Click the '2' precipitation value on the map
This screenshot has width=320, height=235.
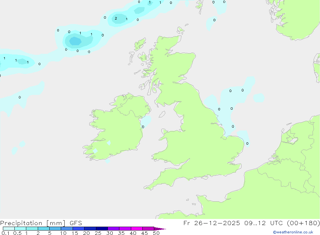[116, 18]
